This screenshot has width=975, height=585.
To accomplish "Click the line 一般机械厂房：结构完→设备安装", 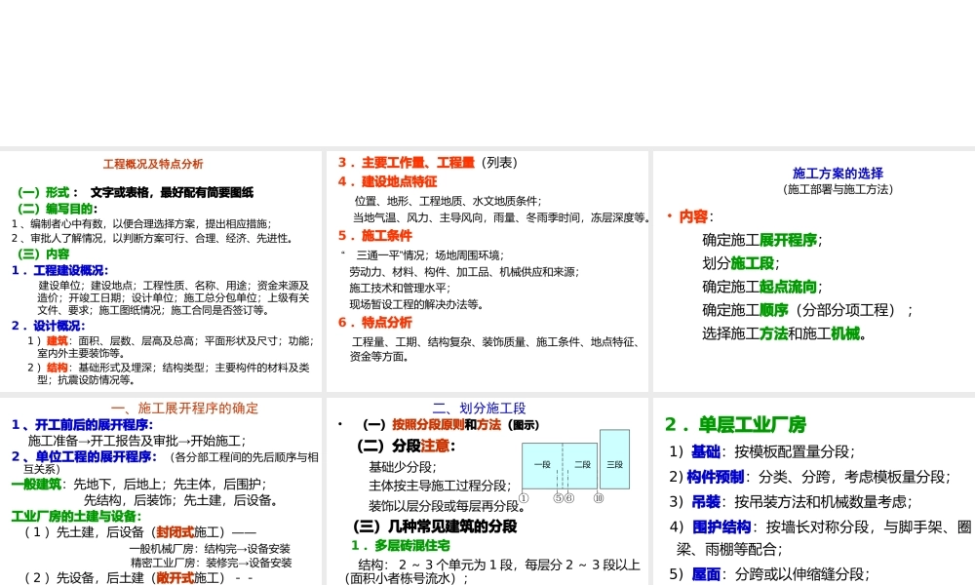I will (x=211, y=548).
